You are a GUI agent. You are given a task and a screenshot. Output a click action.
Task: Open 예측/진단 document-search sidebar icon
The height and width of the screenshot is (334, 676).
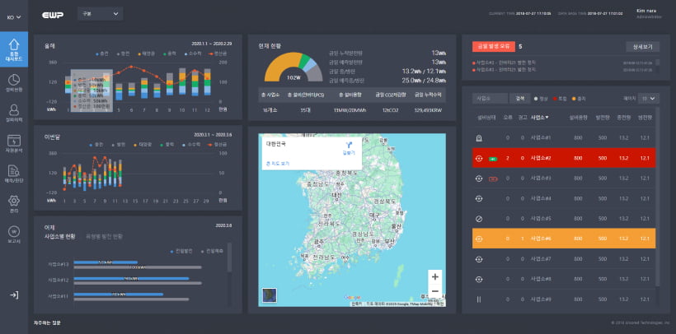pos(14,174)
